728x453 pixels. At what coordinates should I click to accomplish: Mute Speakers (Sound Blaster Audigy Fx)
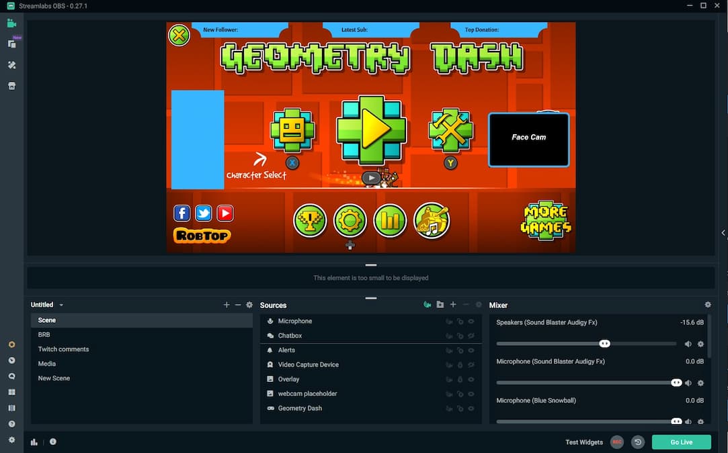(x=688, y=344)
